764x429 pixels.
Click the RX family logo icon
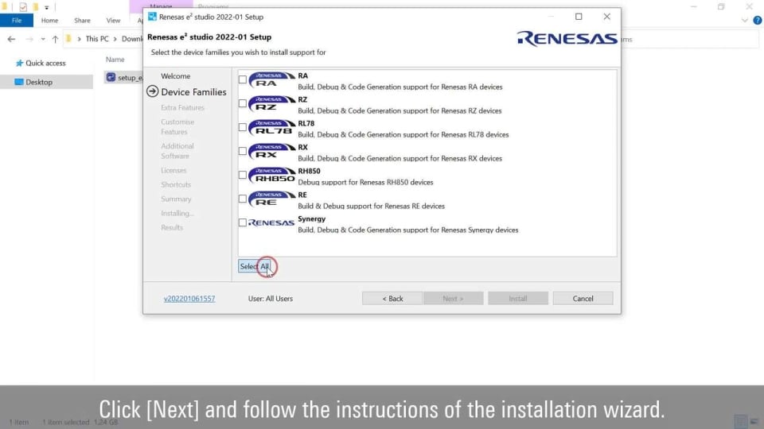[272, 151]
